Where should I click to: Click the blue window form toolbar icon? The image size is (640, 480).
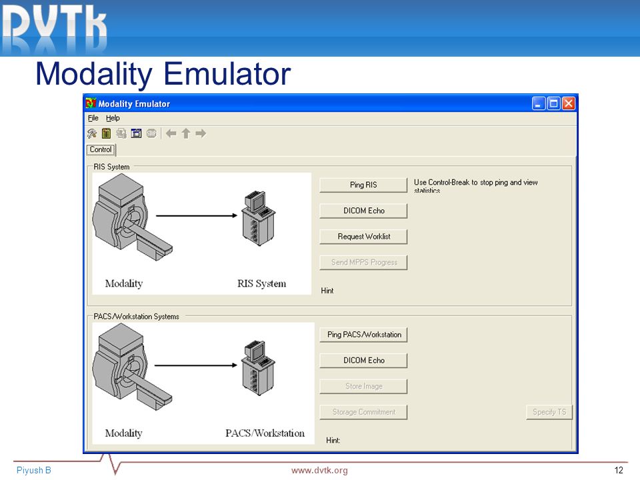click(x=136, y=133)
